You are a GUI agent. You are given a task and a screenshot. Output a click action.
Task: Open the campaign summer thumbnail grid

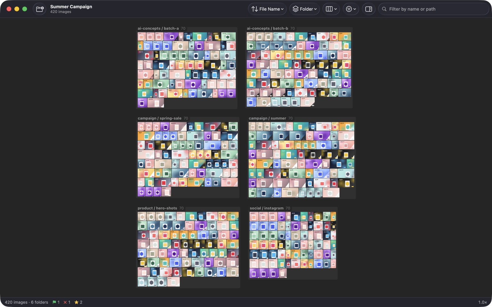(x=301, y=160)
